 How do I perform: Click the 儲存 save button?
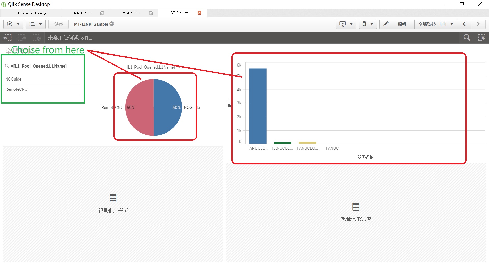pyautogui.click(x=58, y=24)
